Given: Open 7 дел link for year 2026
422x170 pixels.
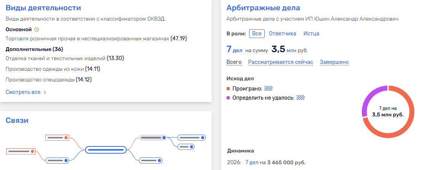Looking at the screenshot, I should (252, 162).
